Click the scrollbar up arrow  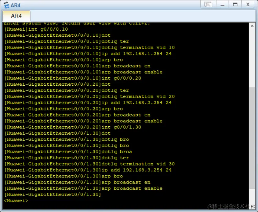(x=252, y=26)
